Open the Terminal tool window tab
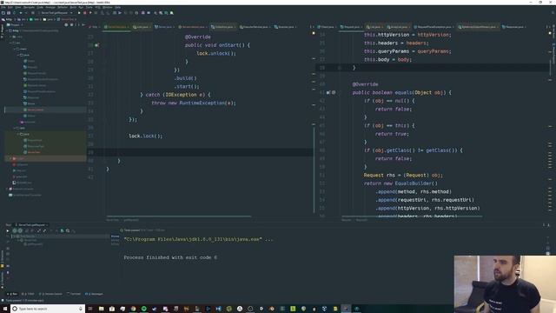556x313 pixels. (x=74, y=294)
